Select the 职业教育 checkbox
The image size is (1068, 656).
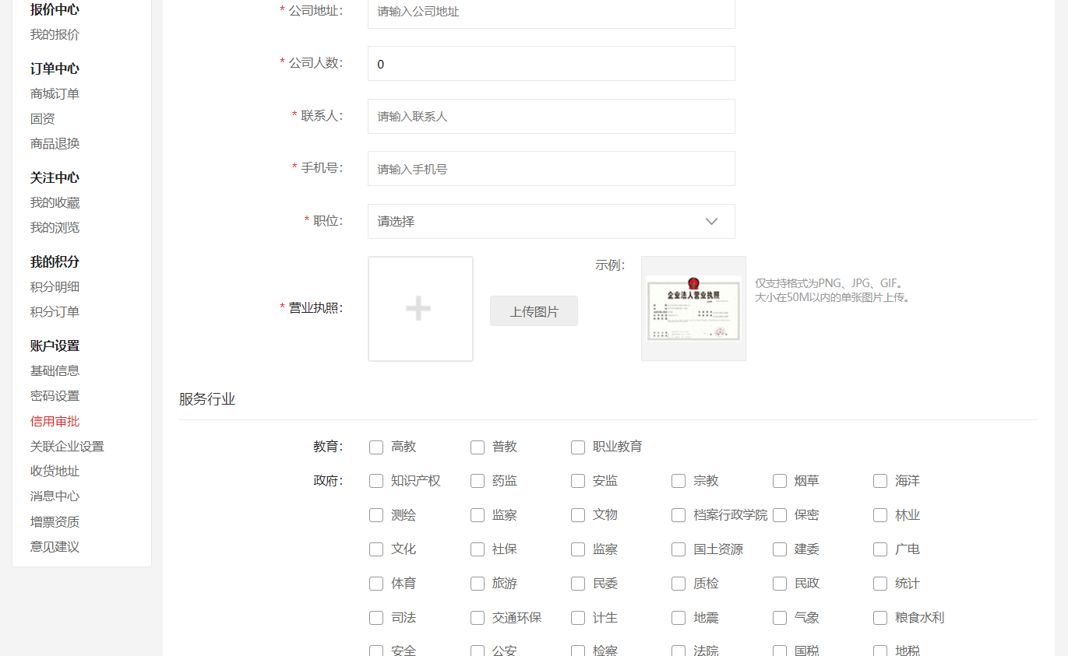578,447
